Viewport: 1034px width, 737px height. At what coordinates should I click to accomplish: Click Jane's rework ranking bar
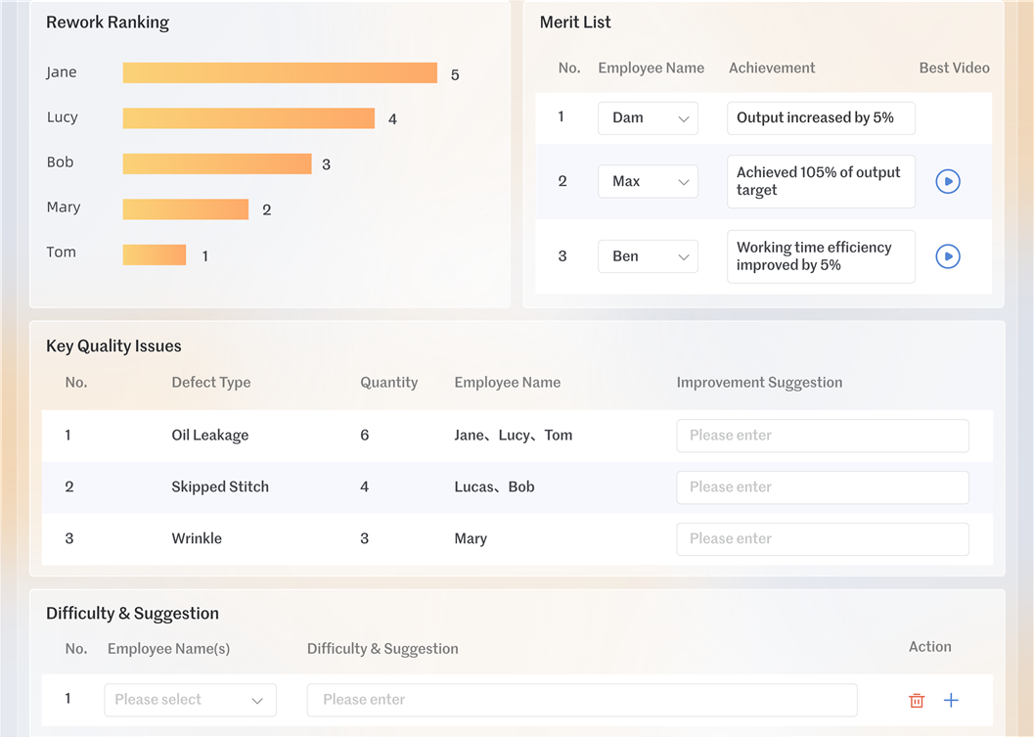[x=280, y=73]
